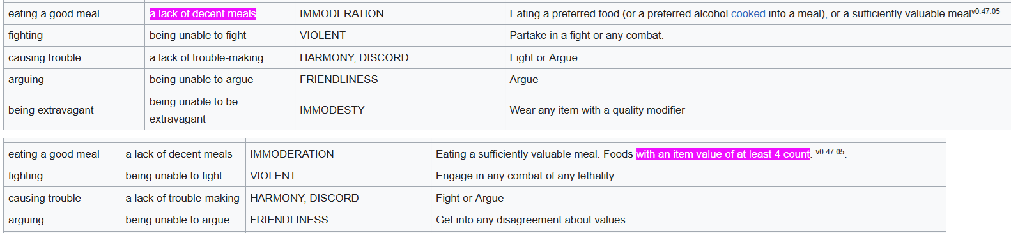Click 'Engage in any combat of any lethality'
This screenshot has height=233, width=1011.
pos(525,176)
